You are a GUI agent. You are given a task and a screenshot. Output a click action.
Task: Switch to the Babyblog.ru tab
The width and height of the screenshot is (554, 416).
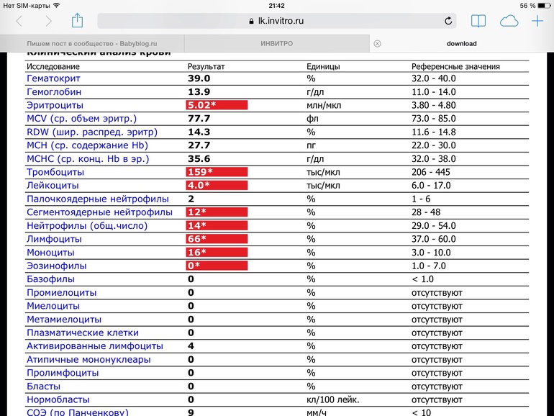pos(92,43)
